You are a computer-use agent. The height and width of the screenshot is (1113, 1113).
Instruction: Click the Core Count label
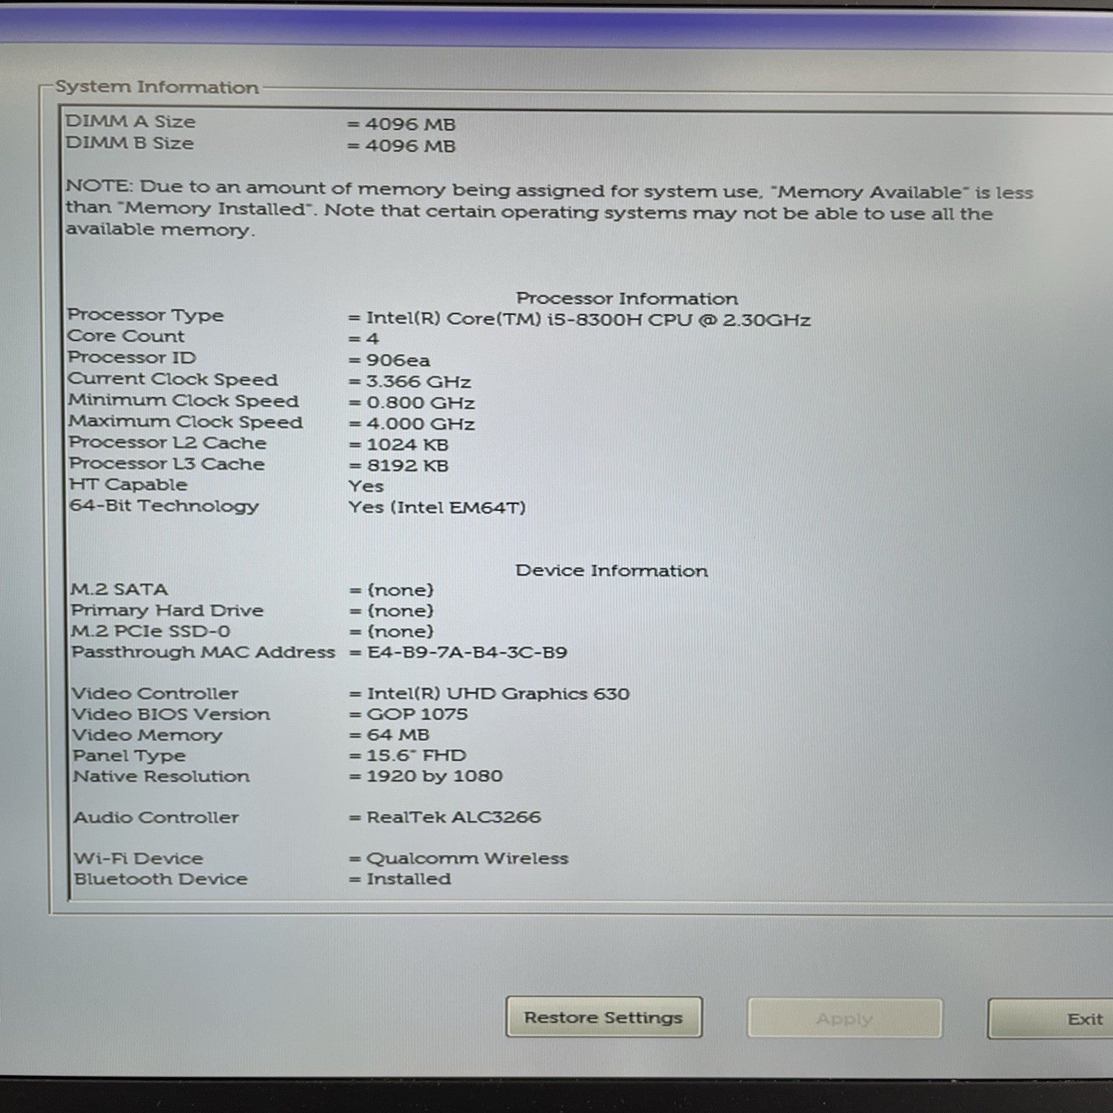tap(126, 336)
